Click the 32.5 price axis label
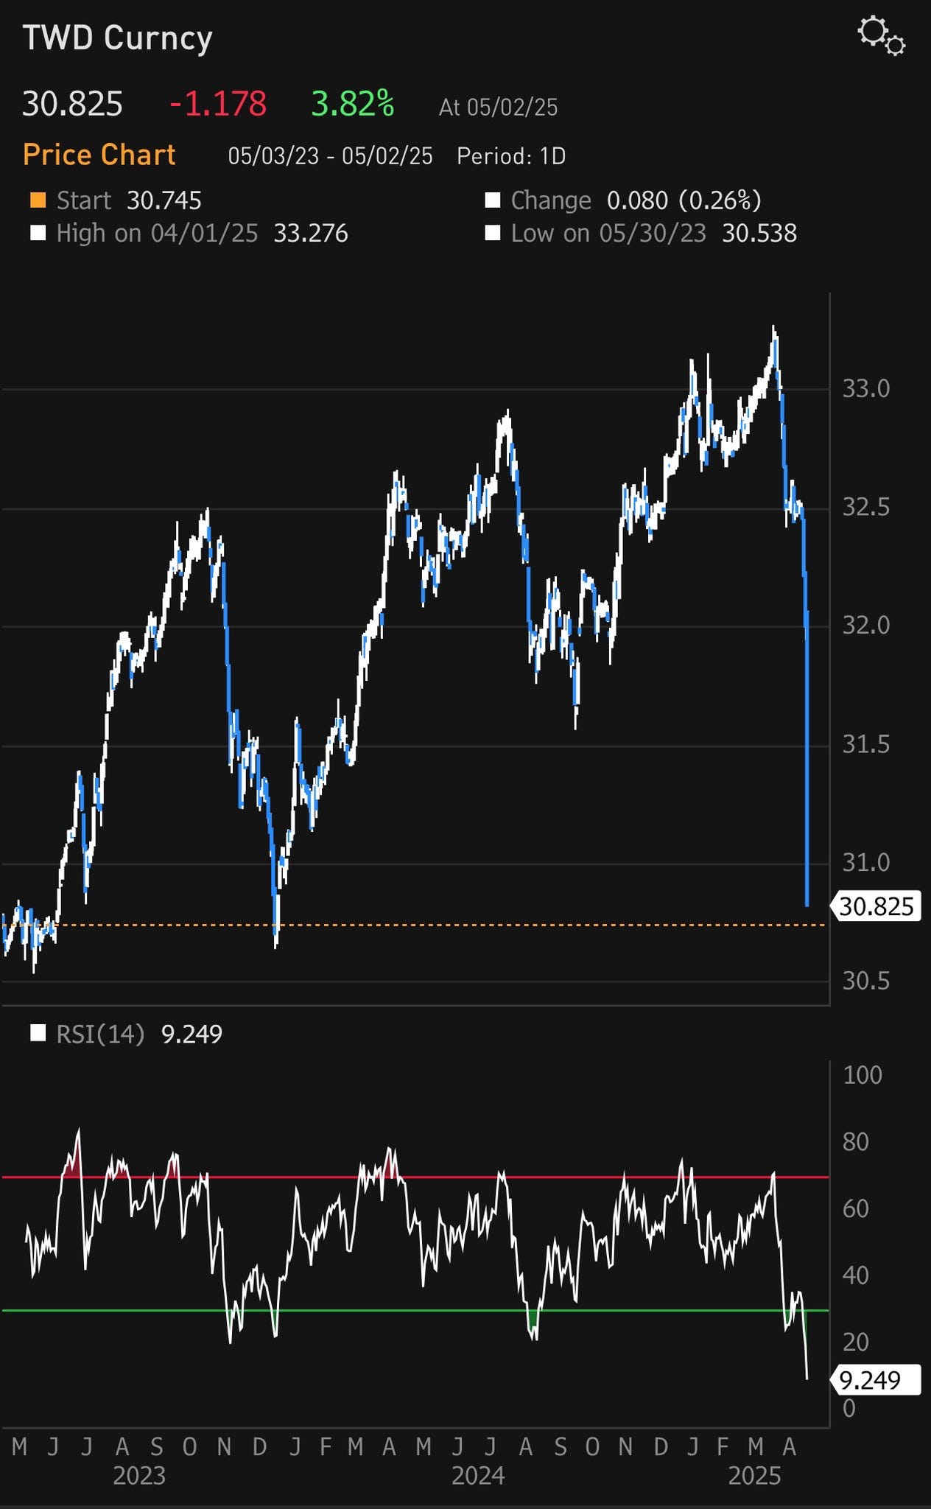The height and width of the screenshot is (1509, 931). [866, 508]
